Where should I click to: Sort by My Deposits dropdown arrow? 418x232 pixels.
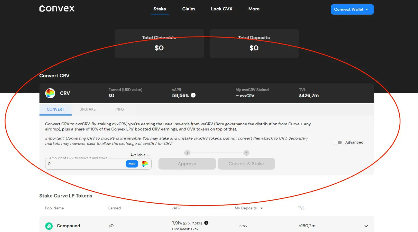261,208
